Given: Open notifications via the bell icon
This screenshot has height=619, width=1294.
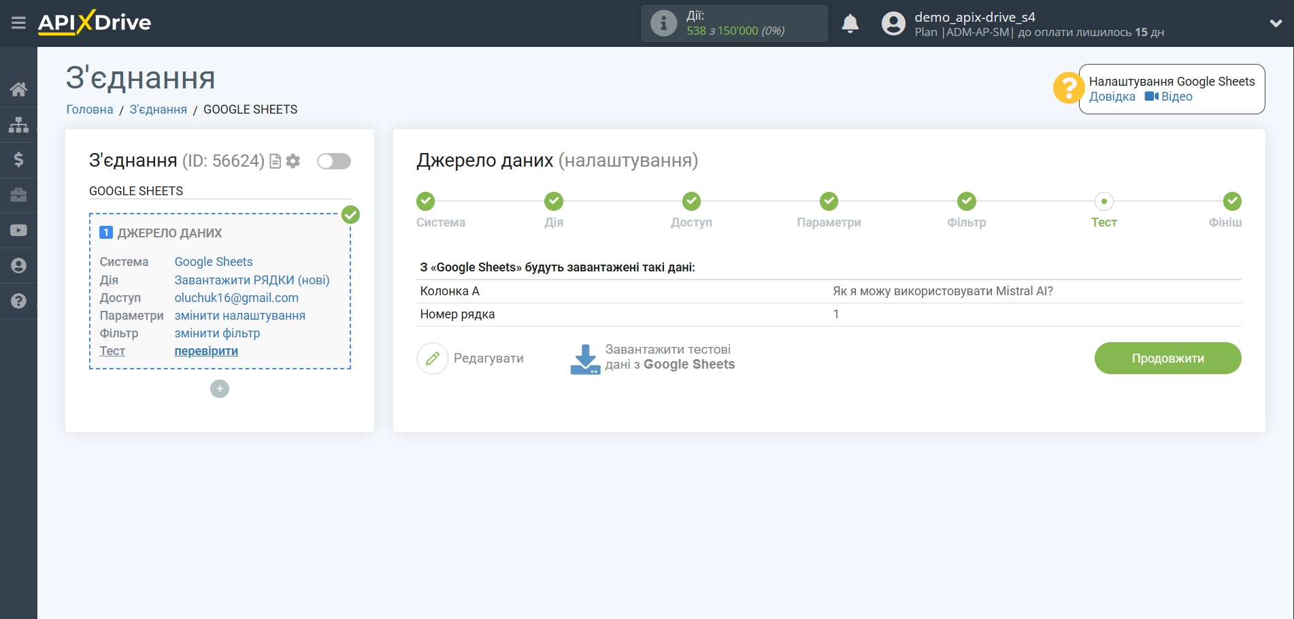Looking at the screenshot, I should pos(850,22).
